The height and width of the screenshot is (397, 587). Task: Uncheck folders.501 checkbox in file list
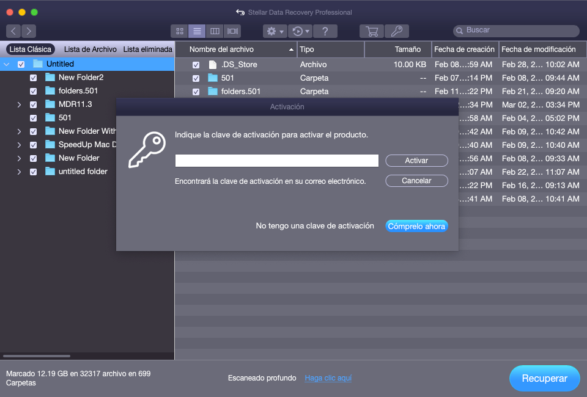[196, 92]
